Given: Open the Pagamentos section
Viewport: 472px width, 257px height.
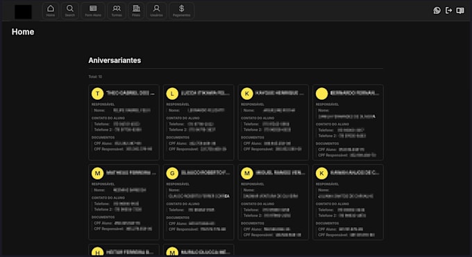Looking at the screenshot, I should [x=182, y=11].
